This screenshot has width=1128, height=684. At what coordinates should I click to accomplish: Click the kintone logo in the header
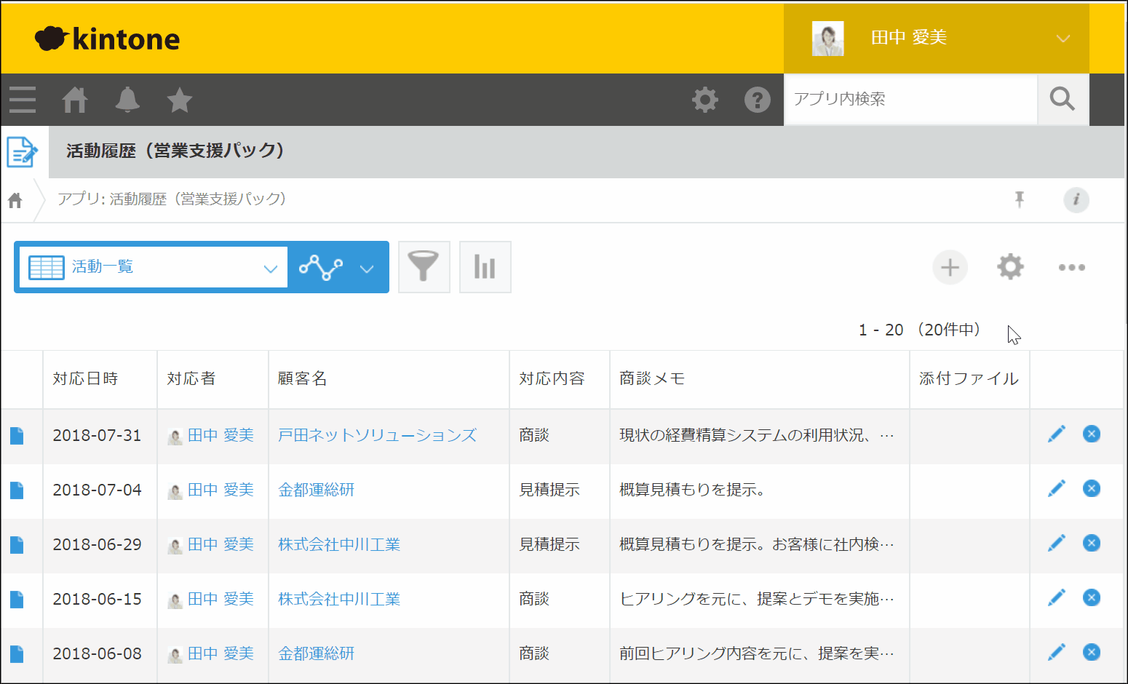pyautogui.click(x=108, y=38)
